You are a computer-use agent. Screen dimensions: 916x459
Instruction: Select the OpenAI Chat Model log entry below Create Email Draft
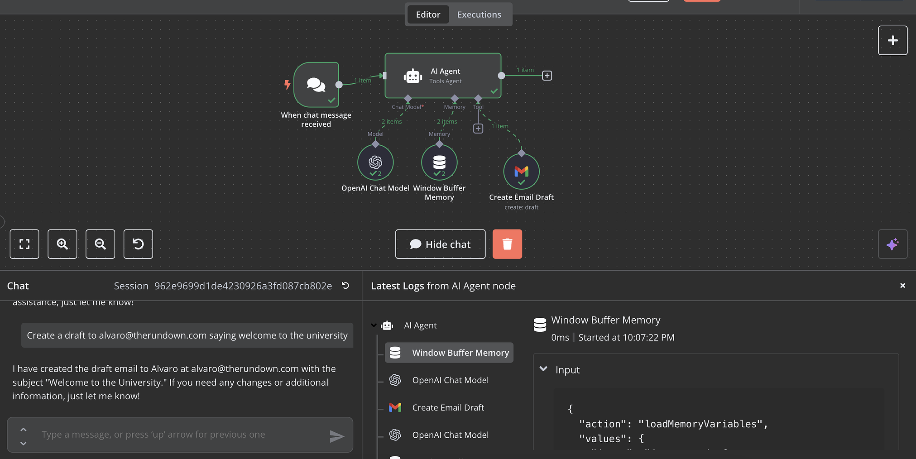pyautogui.click(x=439, y=435)
